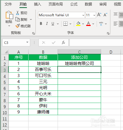
Task: Open the font settings dialog launcher
Action: click(x=108, y=33)
